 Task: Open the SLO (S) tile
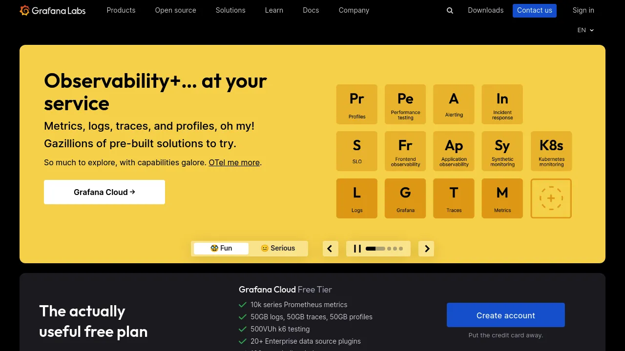pos(357,151)
